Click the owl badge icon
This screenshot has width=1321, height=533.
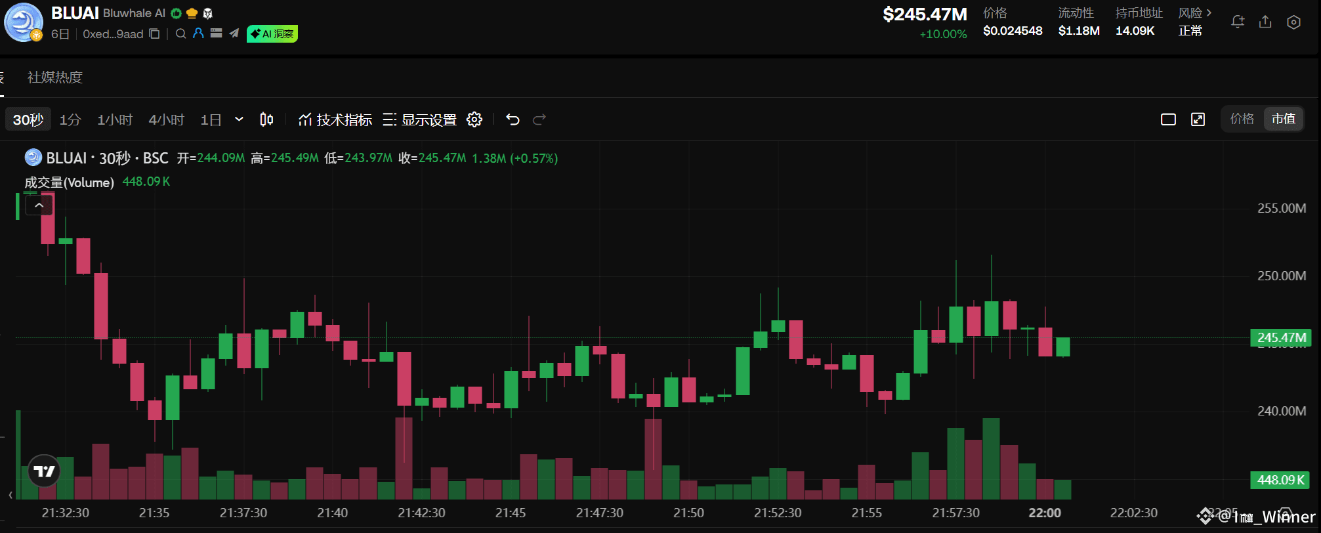[x=208, y=13]
